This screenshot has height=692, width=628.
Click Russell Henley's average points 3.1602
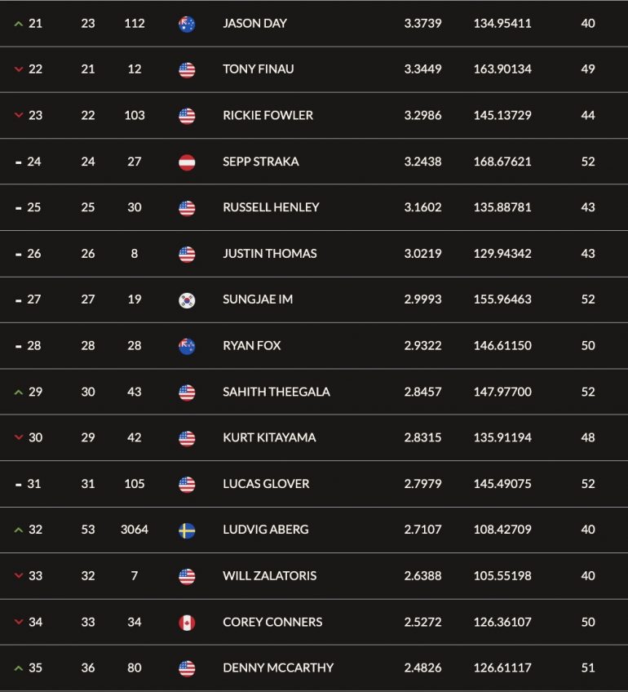coord(422,207)
